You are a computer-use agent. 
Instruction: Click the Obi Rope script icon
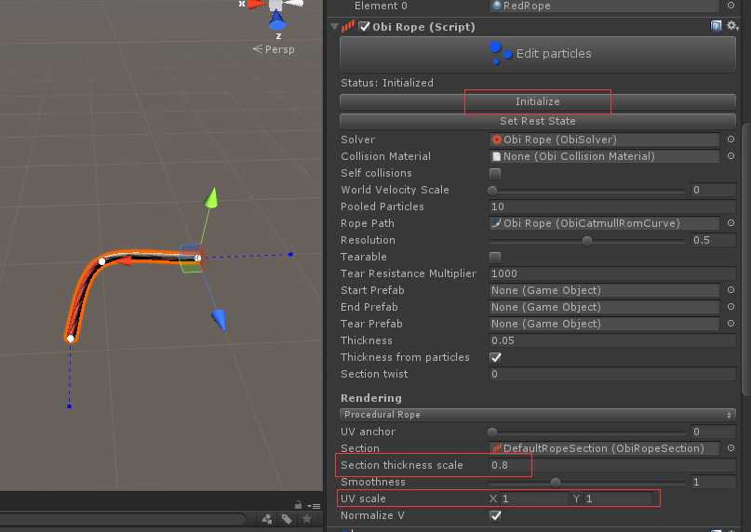(348, 26)
